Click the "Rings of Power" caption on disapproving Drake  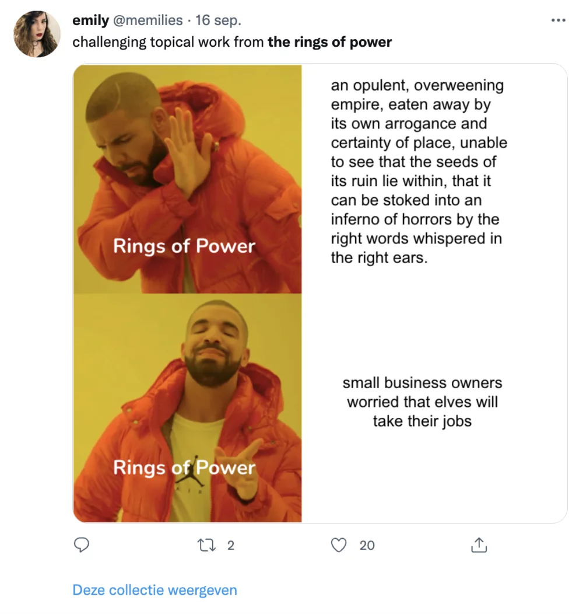coord(184,246)
